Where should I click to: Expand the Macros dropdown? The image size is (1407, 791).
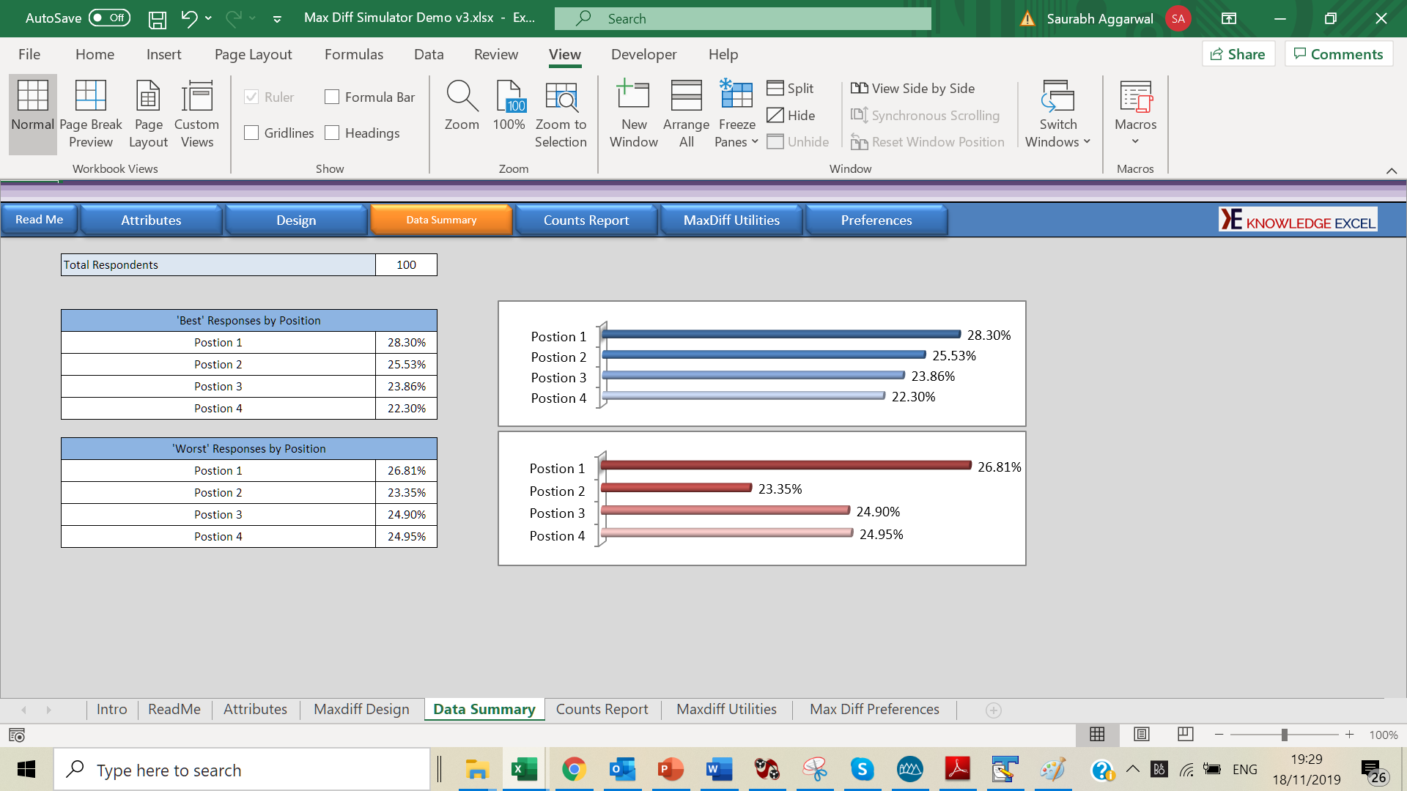click(1135, 141)
